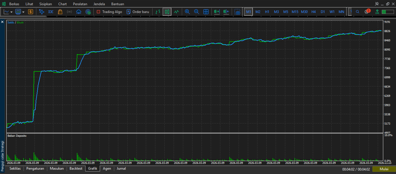
Task: Select the M3 timeframe
Action: pos(276,12)
